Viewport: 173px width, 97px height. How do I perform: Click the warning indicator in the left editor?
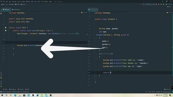point(82,13)
